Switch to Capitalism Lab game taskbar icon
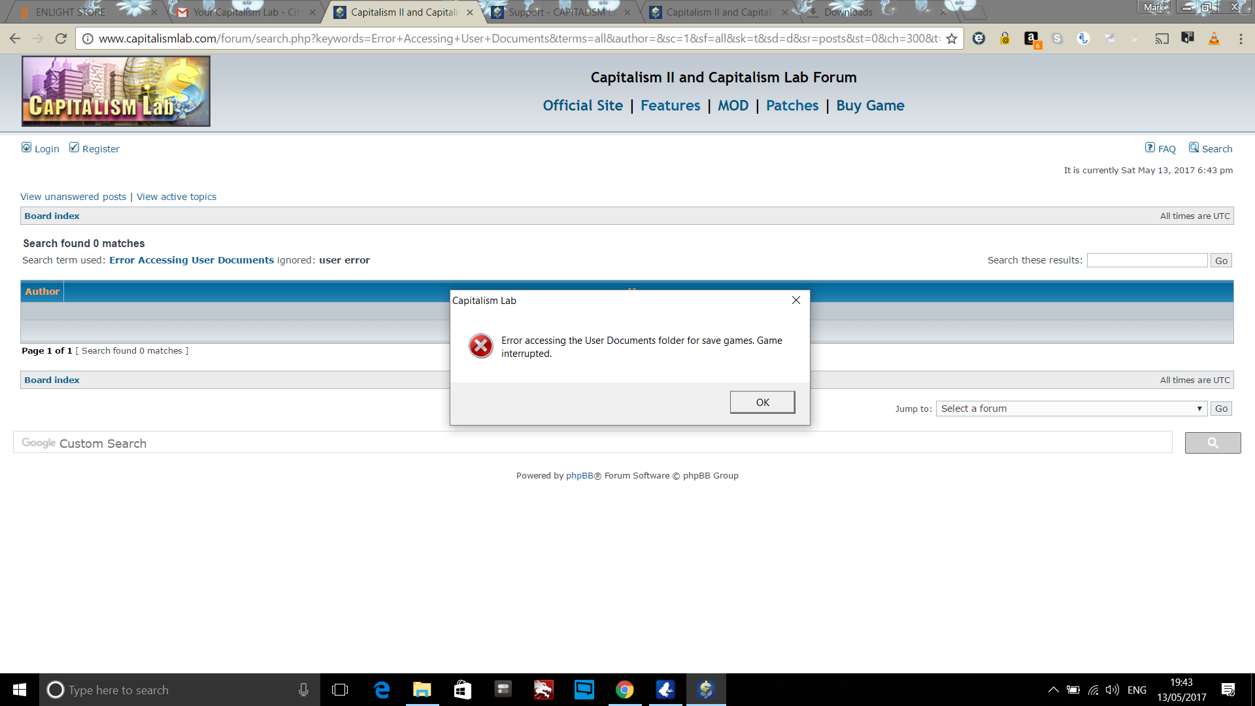Screen dimensions: 1255x706 click(706, 690)
